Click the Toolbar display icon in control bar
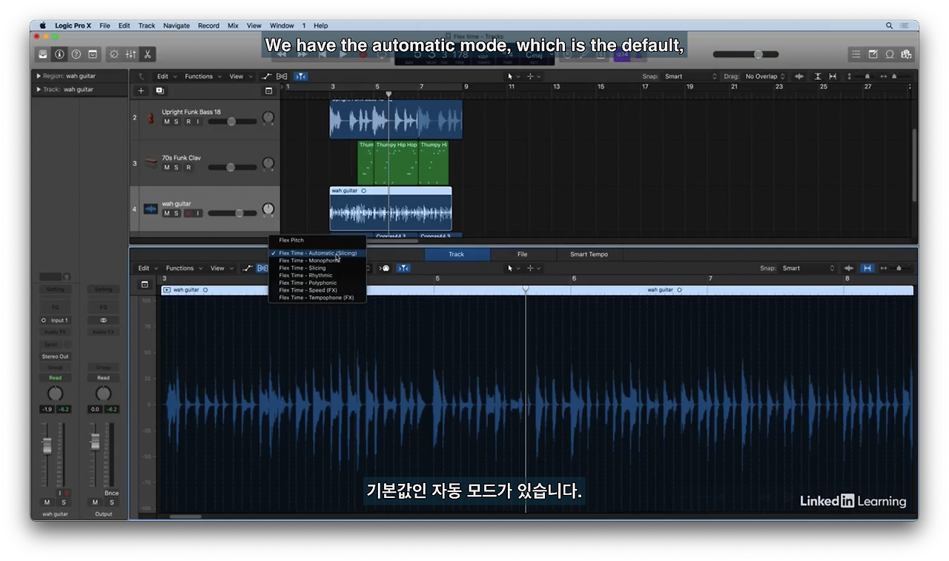This screenshot has width=949, height=561. pyautogui.click(x=93, y=54)
